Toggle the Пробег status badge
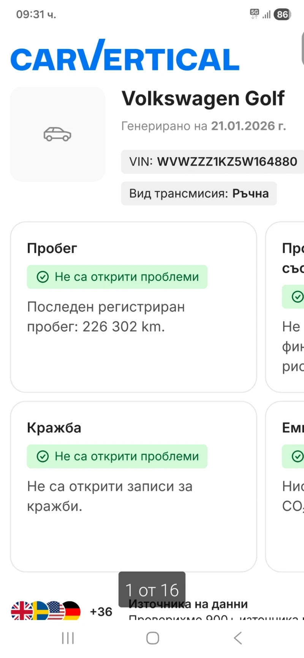The height and width of the screenshot is (658, 304). click(x=117, y=277)
